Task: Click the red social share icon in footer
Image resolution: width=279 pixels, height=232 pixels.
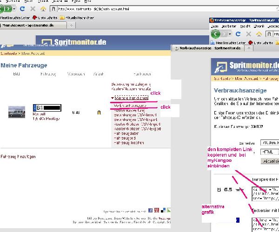Action: [157, 211]
